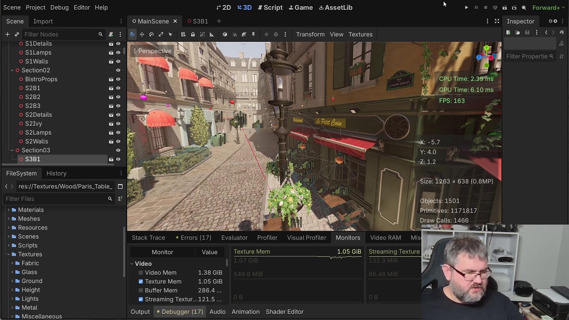Toggle visibility of S2Walls node
The height and width of the screenshot is (320, 569).
(x=118, y=141)
